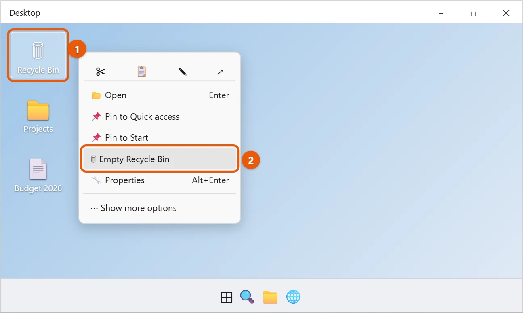Select the Projects folder icon
Screen dimensions: 523x313
[38, 116]
